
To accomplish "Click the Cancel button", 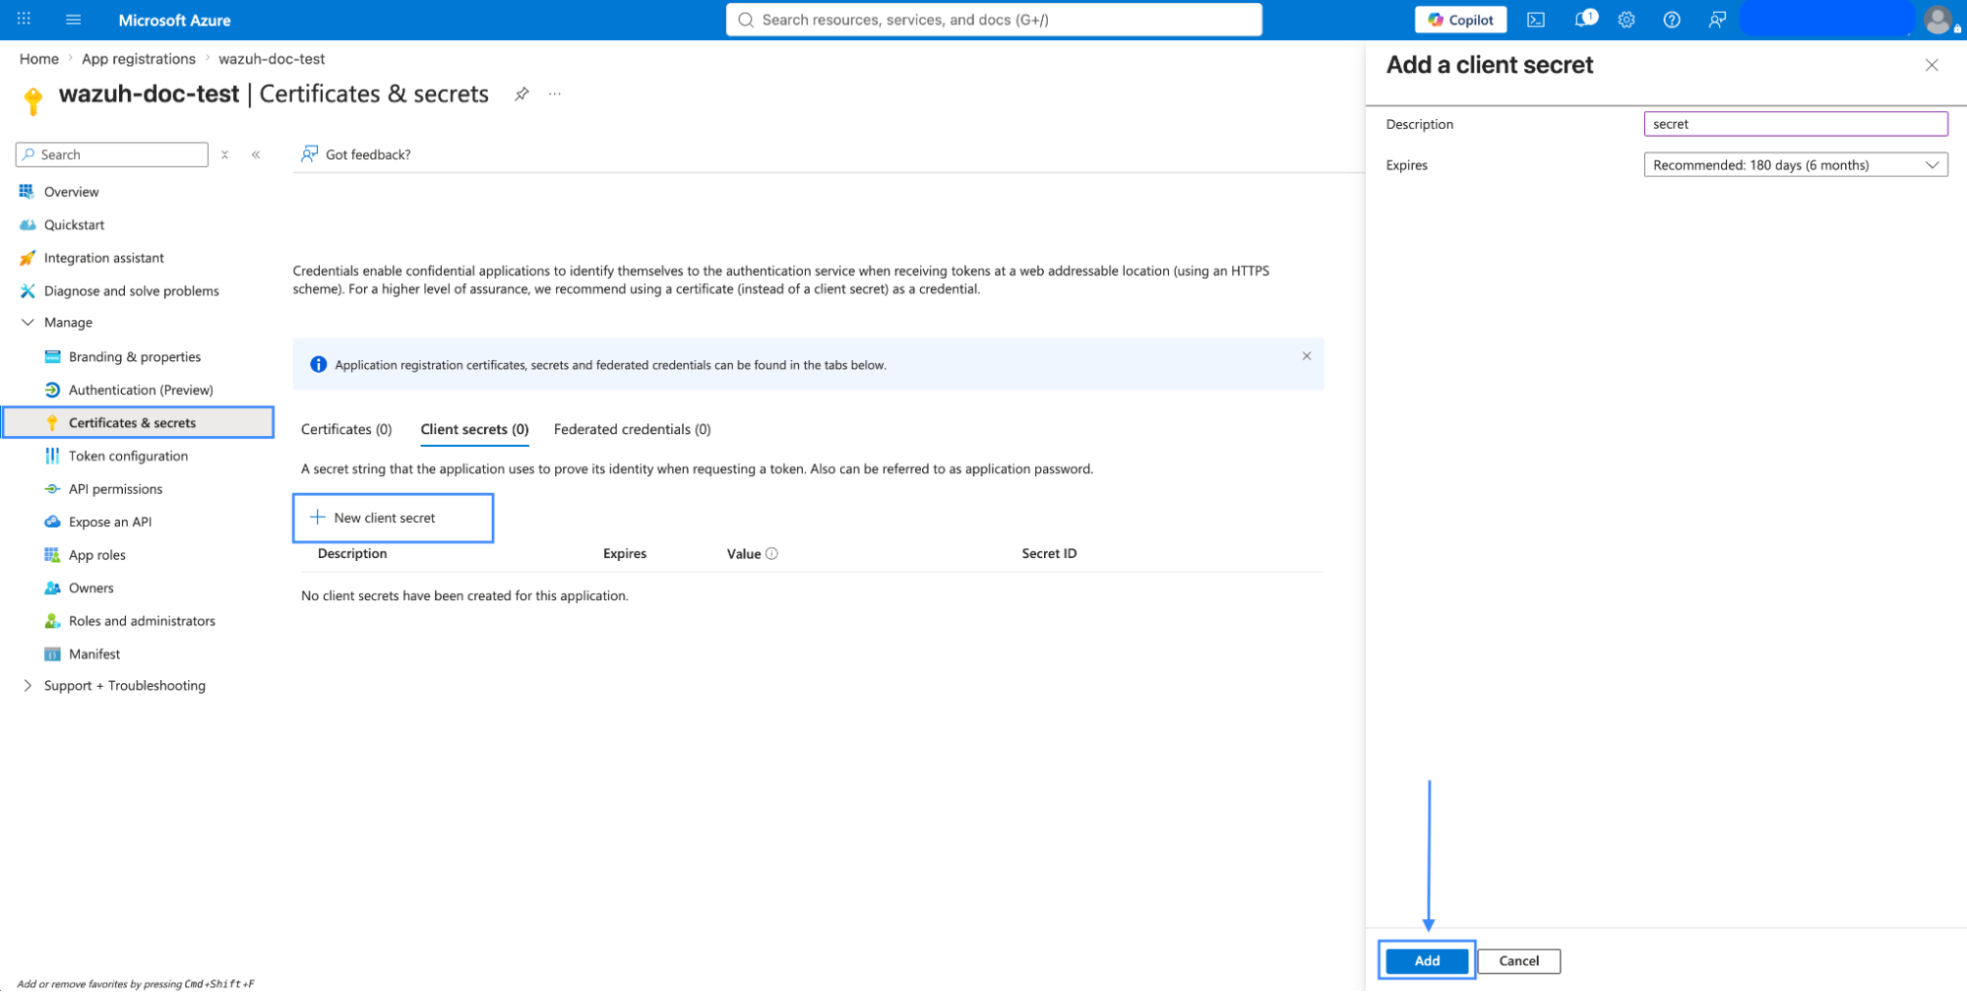I will click(x=1518, y=961).
